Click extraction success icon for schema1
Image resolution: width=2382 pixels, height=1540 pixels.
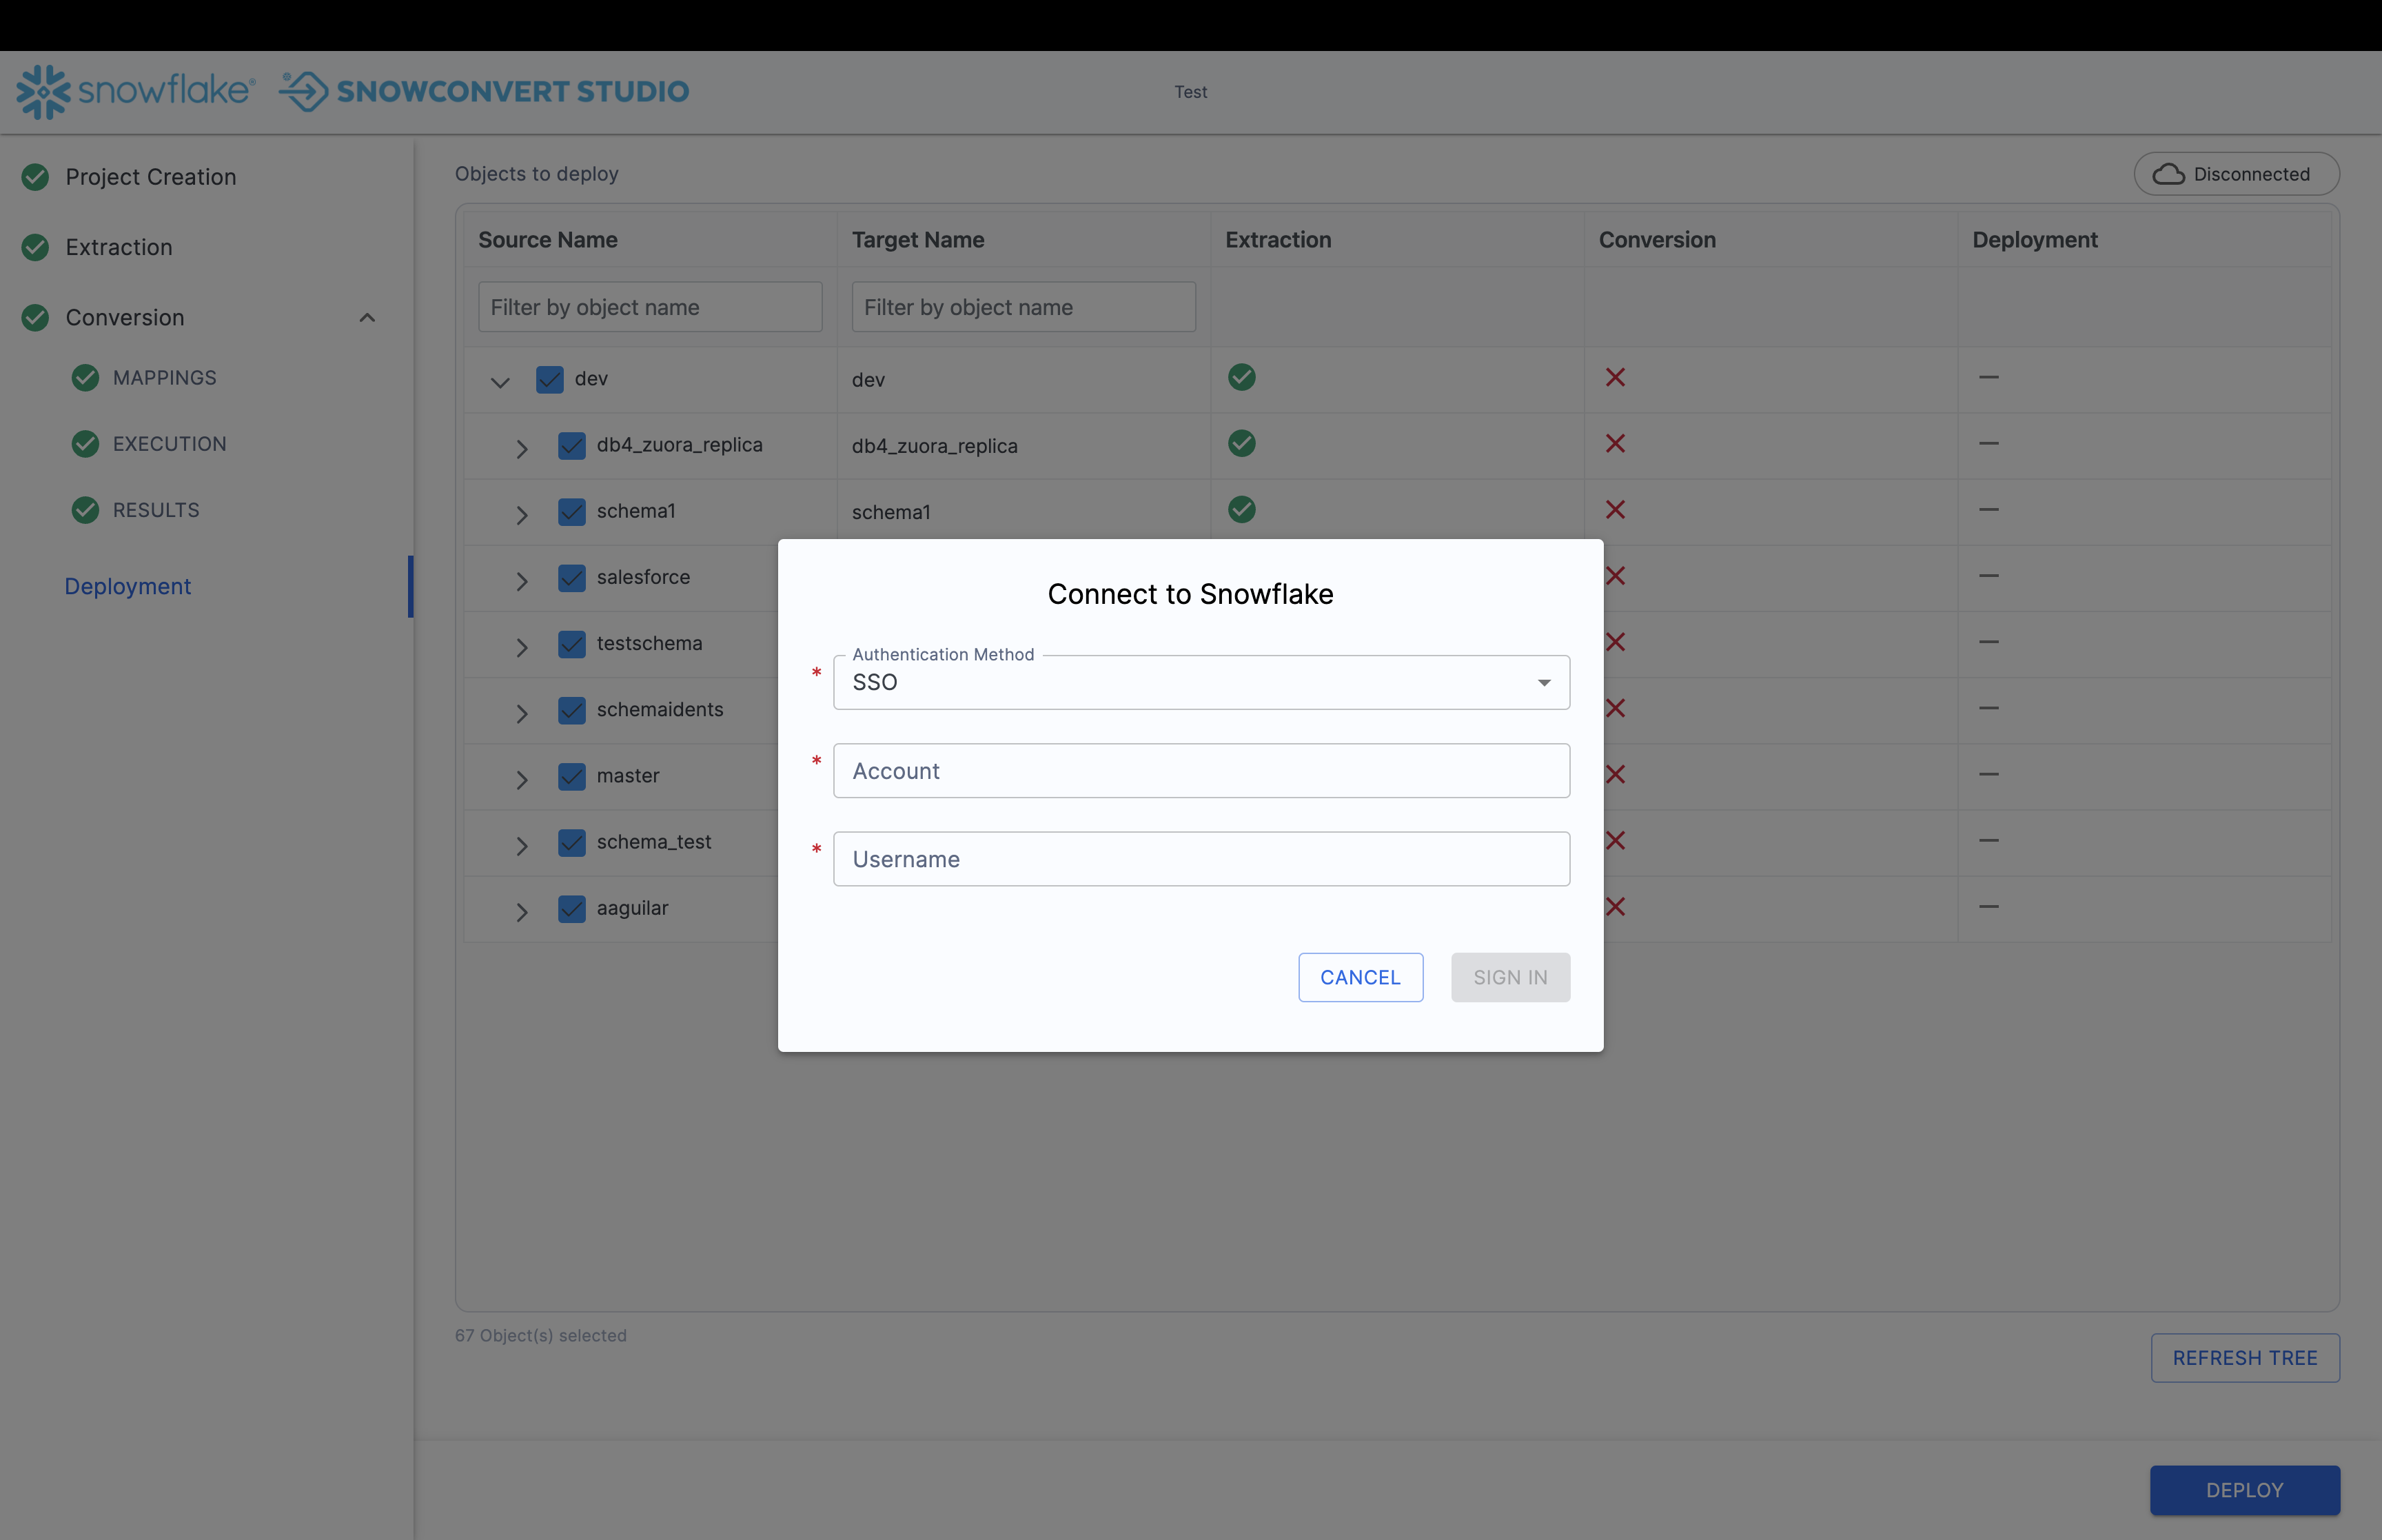1241,509
